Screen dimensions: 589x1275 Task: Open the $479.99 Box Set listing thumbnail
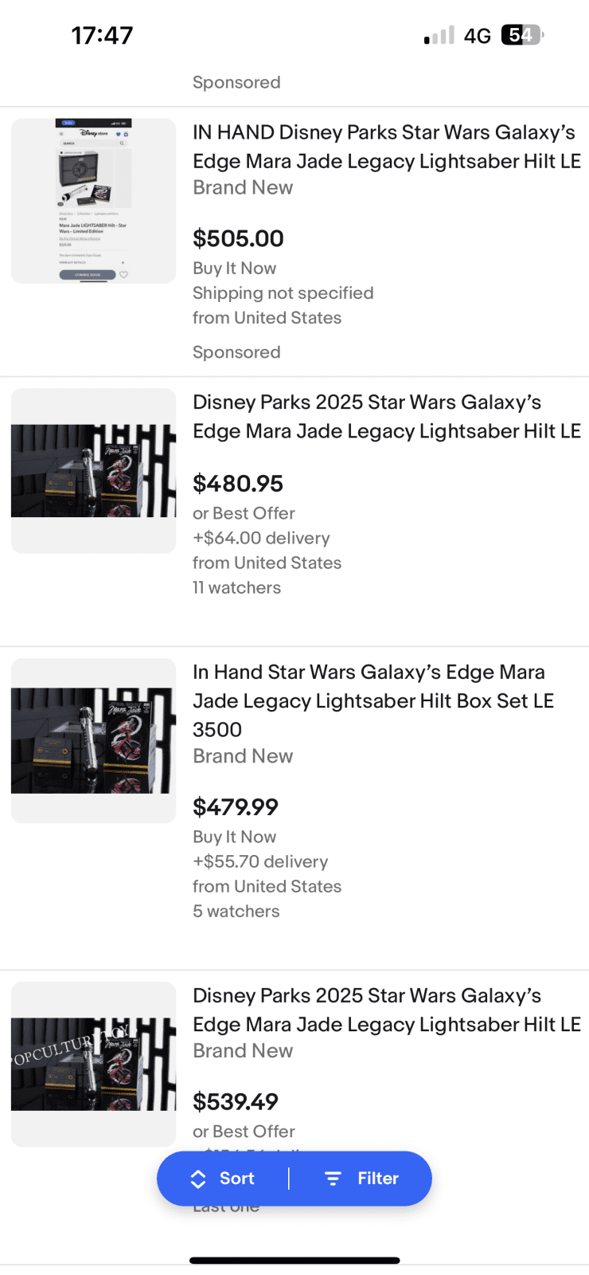[x=93, y=740]
